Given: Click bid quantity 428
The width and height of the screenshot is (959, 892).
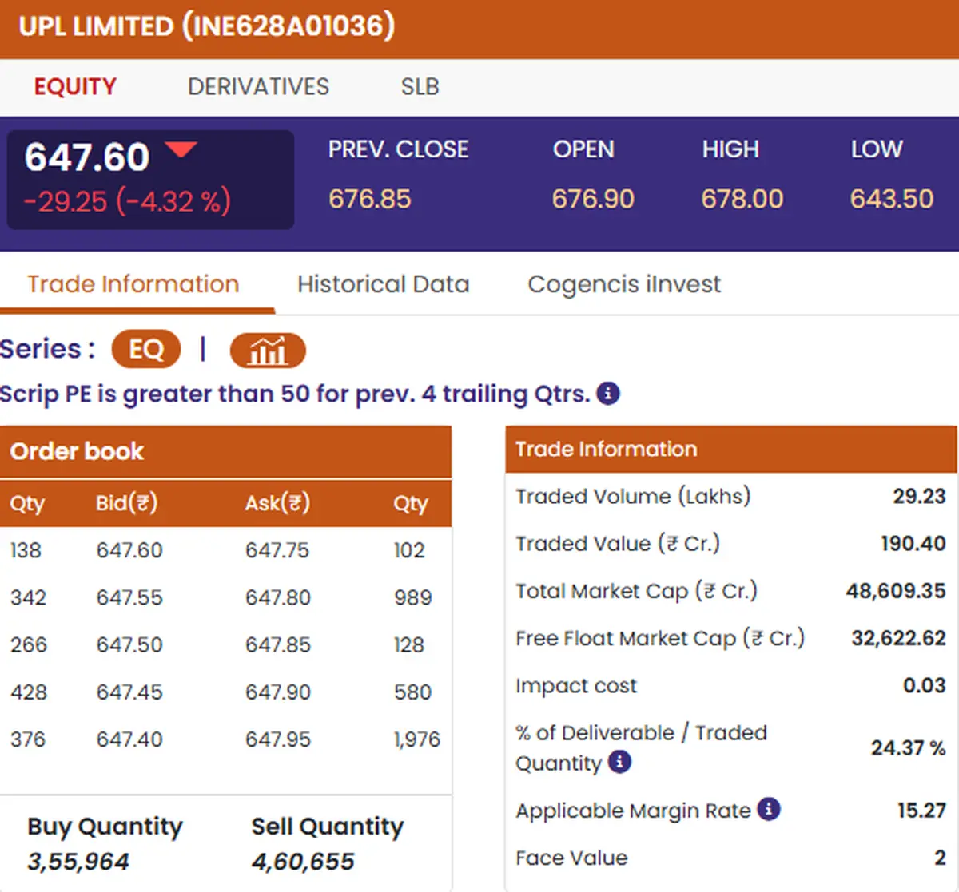Looking at the screenshot, I should (29, 692).
